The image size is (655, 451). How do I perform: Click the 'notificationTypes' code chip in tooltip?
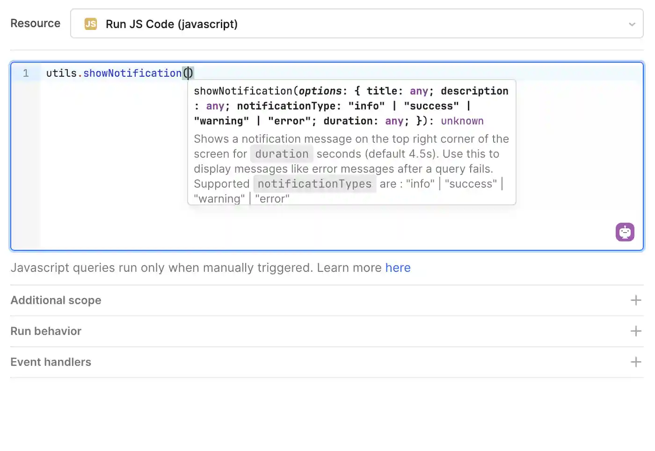[314, 184]
